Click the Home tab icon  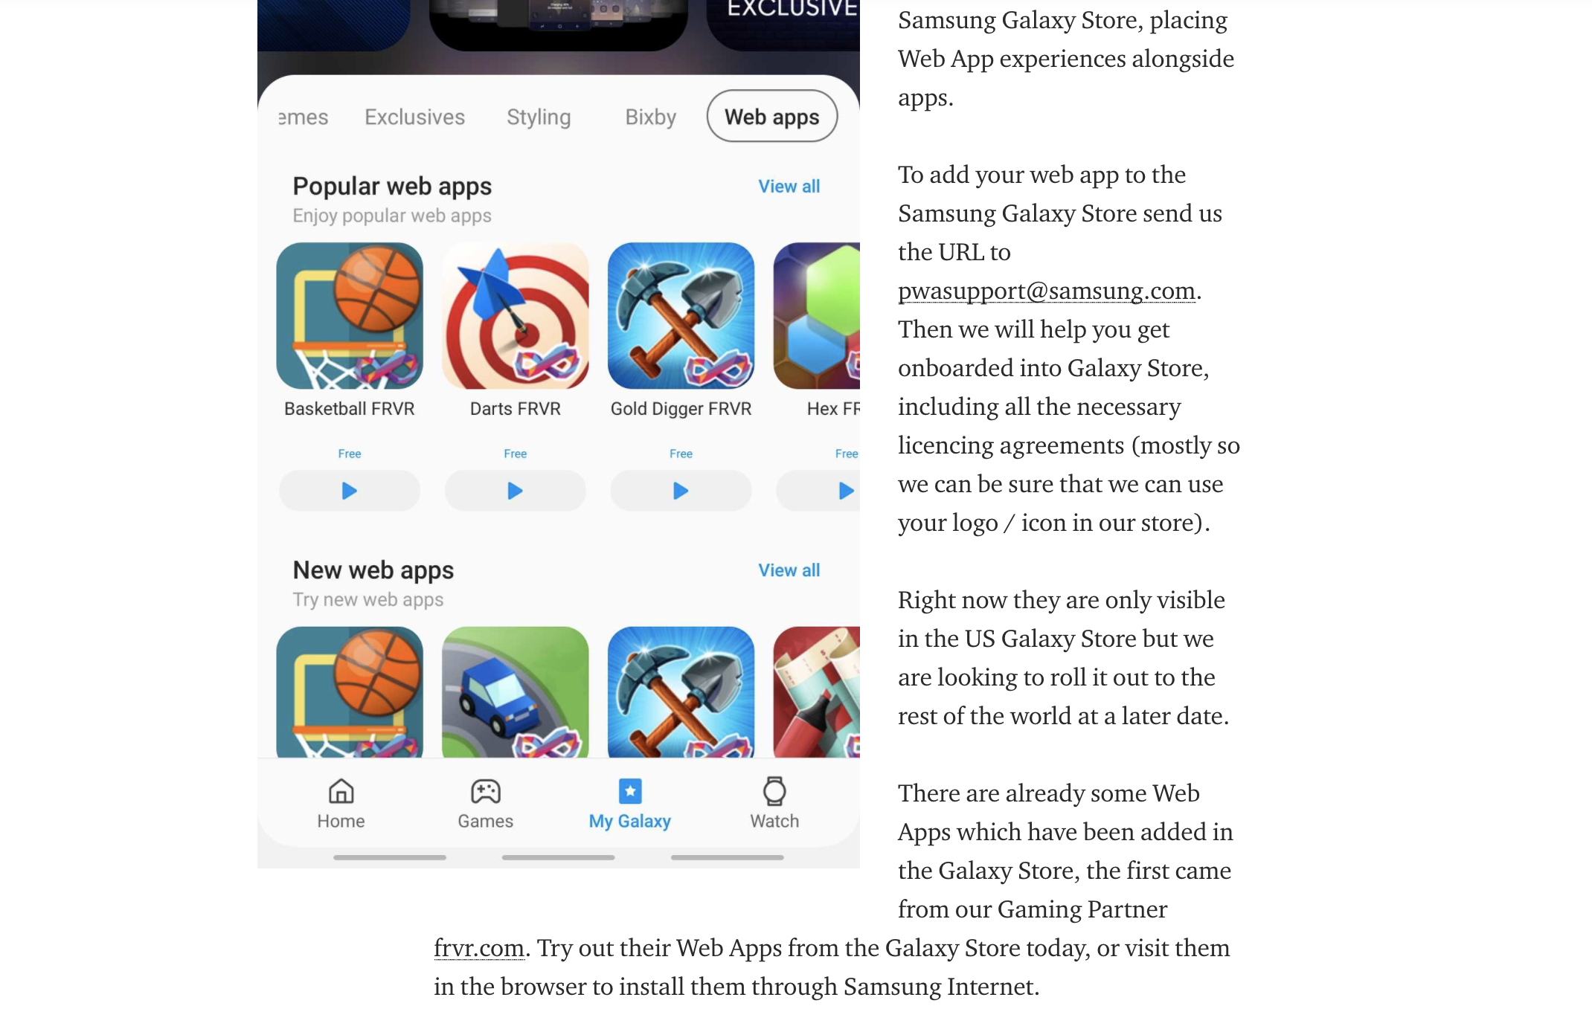coord(341,791)
